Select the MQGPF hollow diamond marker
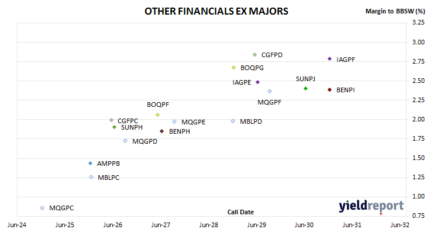 coord(270,91)
